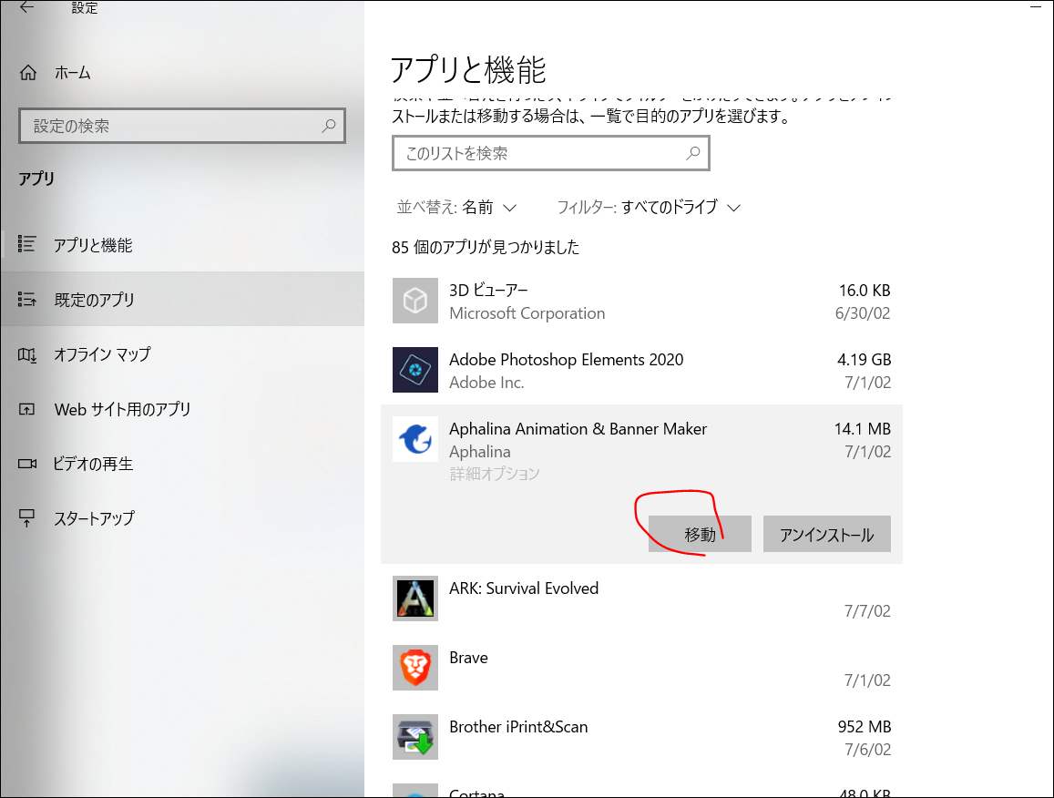Go back using the back arrow
Screen dimensions: 1054x798
[26, 7]
